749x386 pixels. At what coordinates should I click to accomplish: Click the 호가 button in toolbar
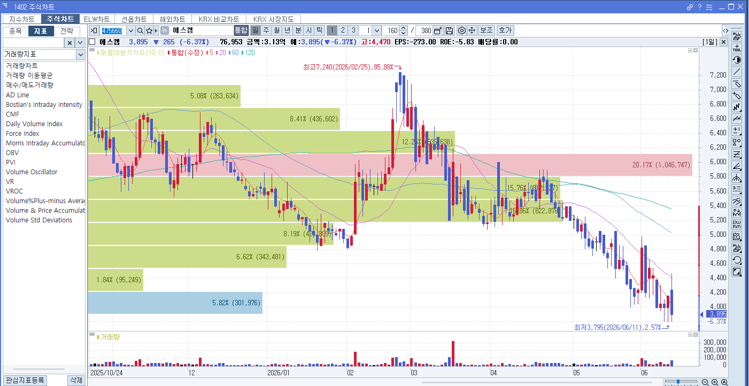(505, 30)
